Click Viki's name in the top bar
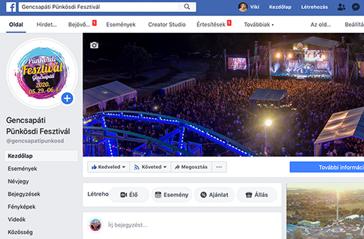This screenshot has height=239, width=364. click(255, 7)
